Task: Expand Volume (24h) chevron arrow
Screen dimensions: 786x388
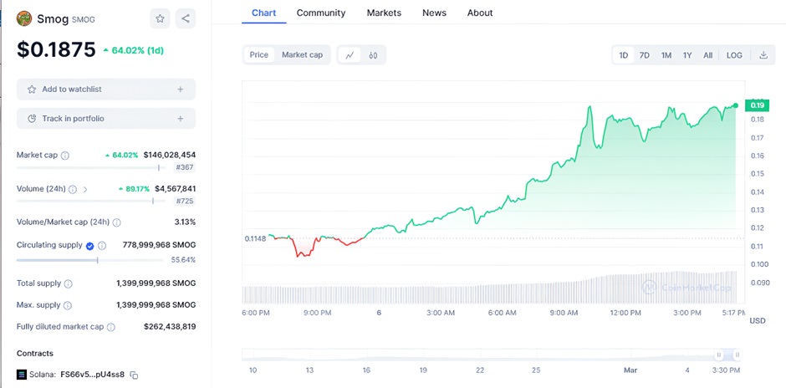Action: tap(85, 189)
